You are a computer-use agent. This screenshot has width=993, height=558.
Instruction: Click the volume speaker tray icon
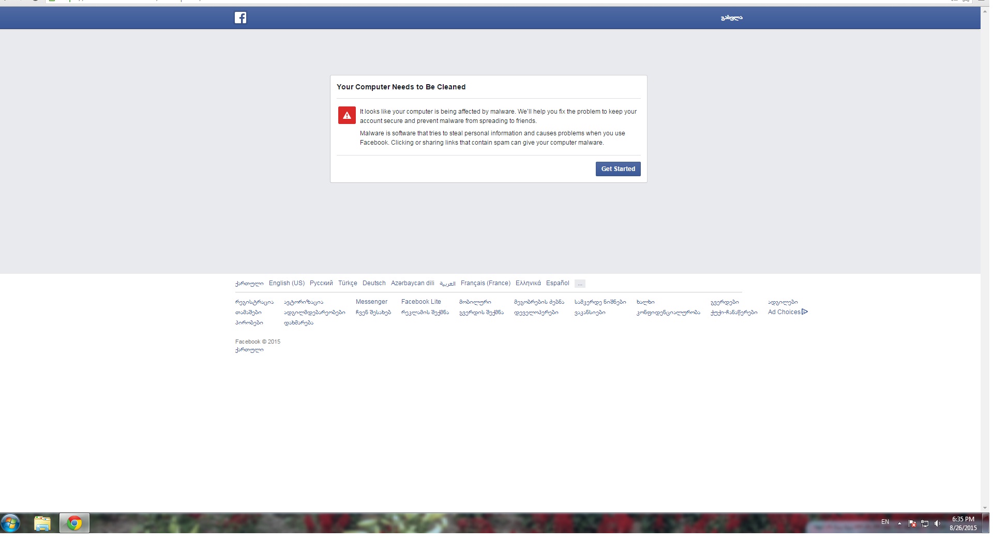[937, 523]
